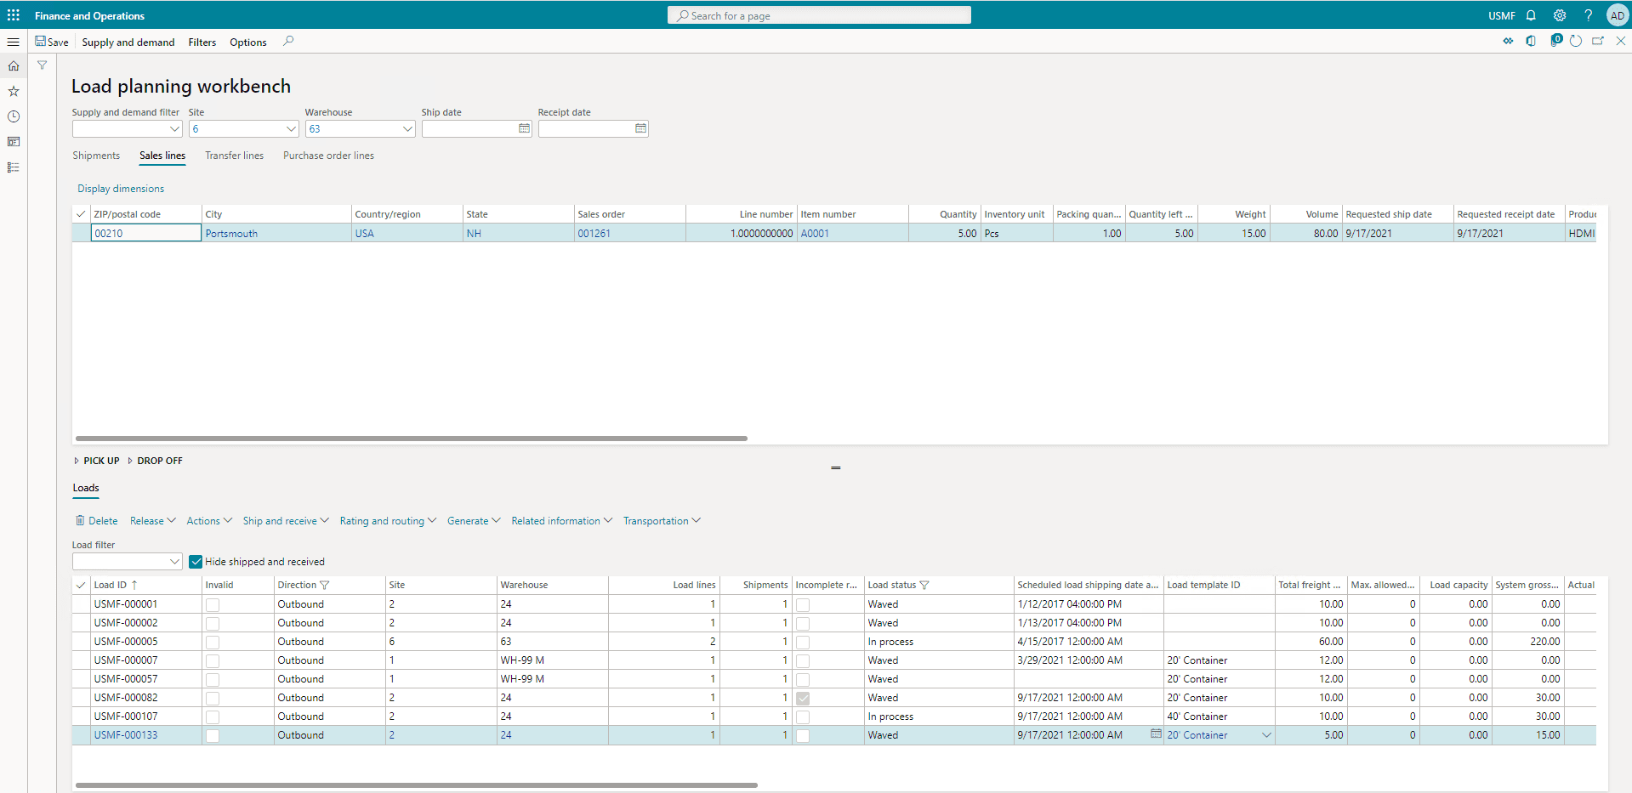Open the Warehouse dropdown
The width and height of the screenshot is (1632, 793).
[x=407, y=128]
